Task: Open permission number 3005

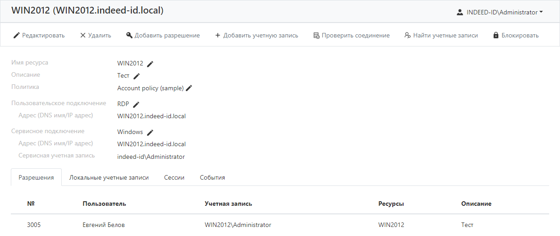Action: (x=34, y=225)
